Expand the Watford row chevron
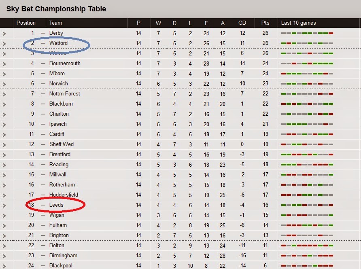The width and height of the screenshot is (361, 269). (x=4, y=44)
